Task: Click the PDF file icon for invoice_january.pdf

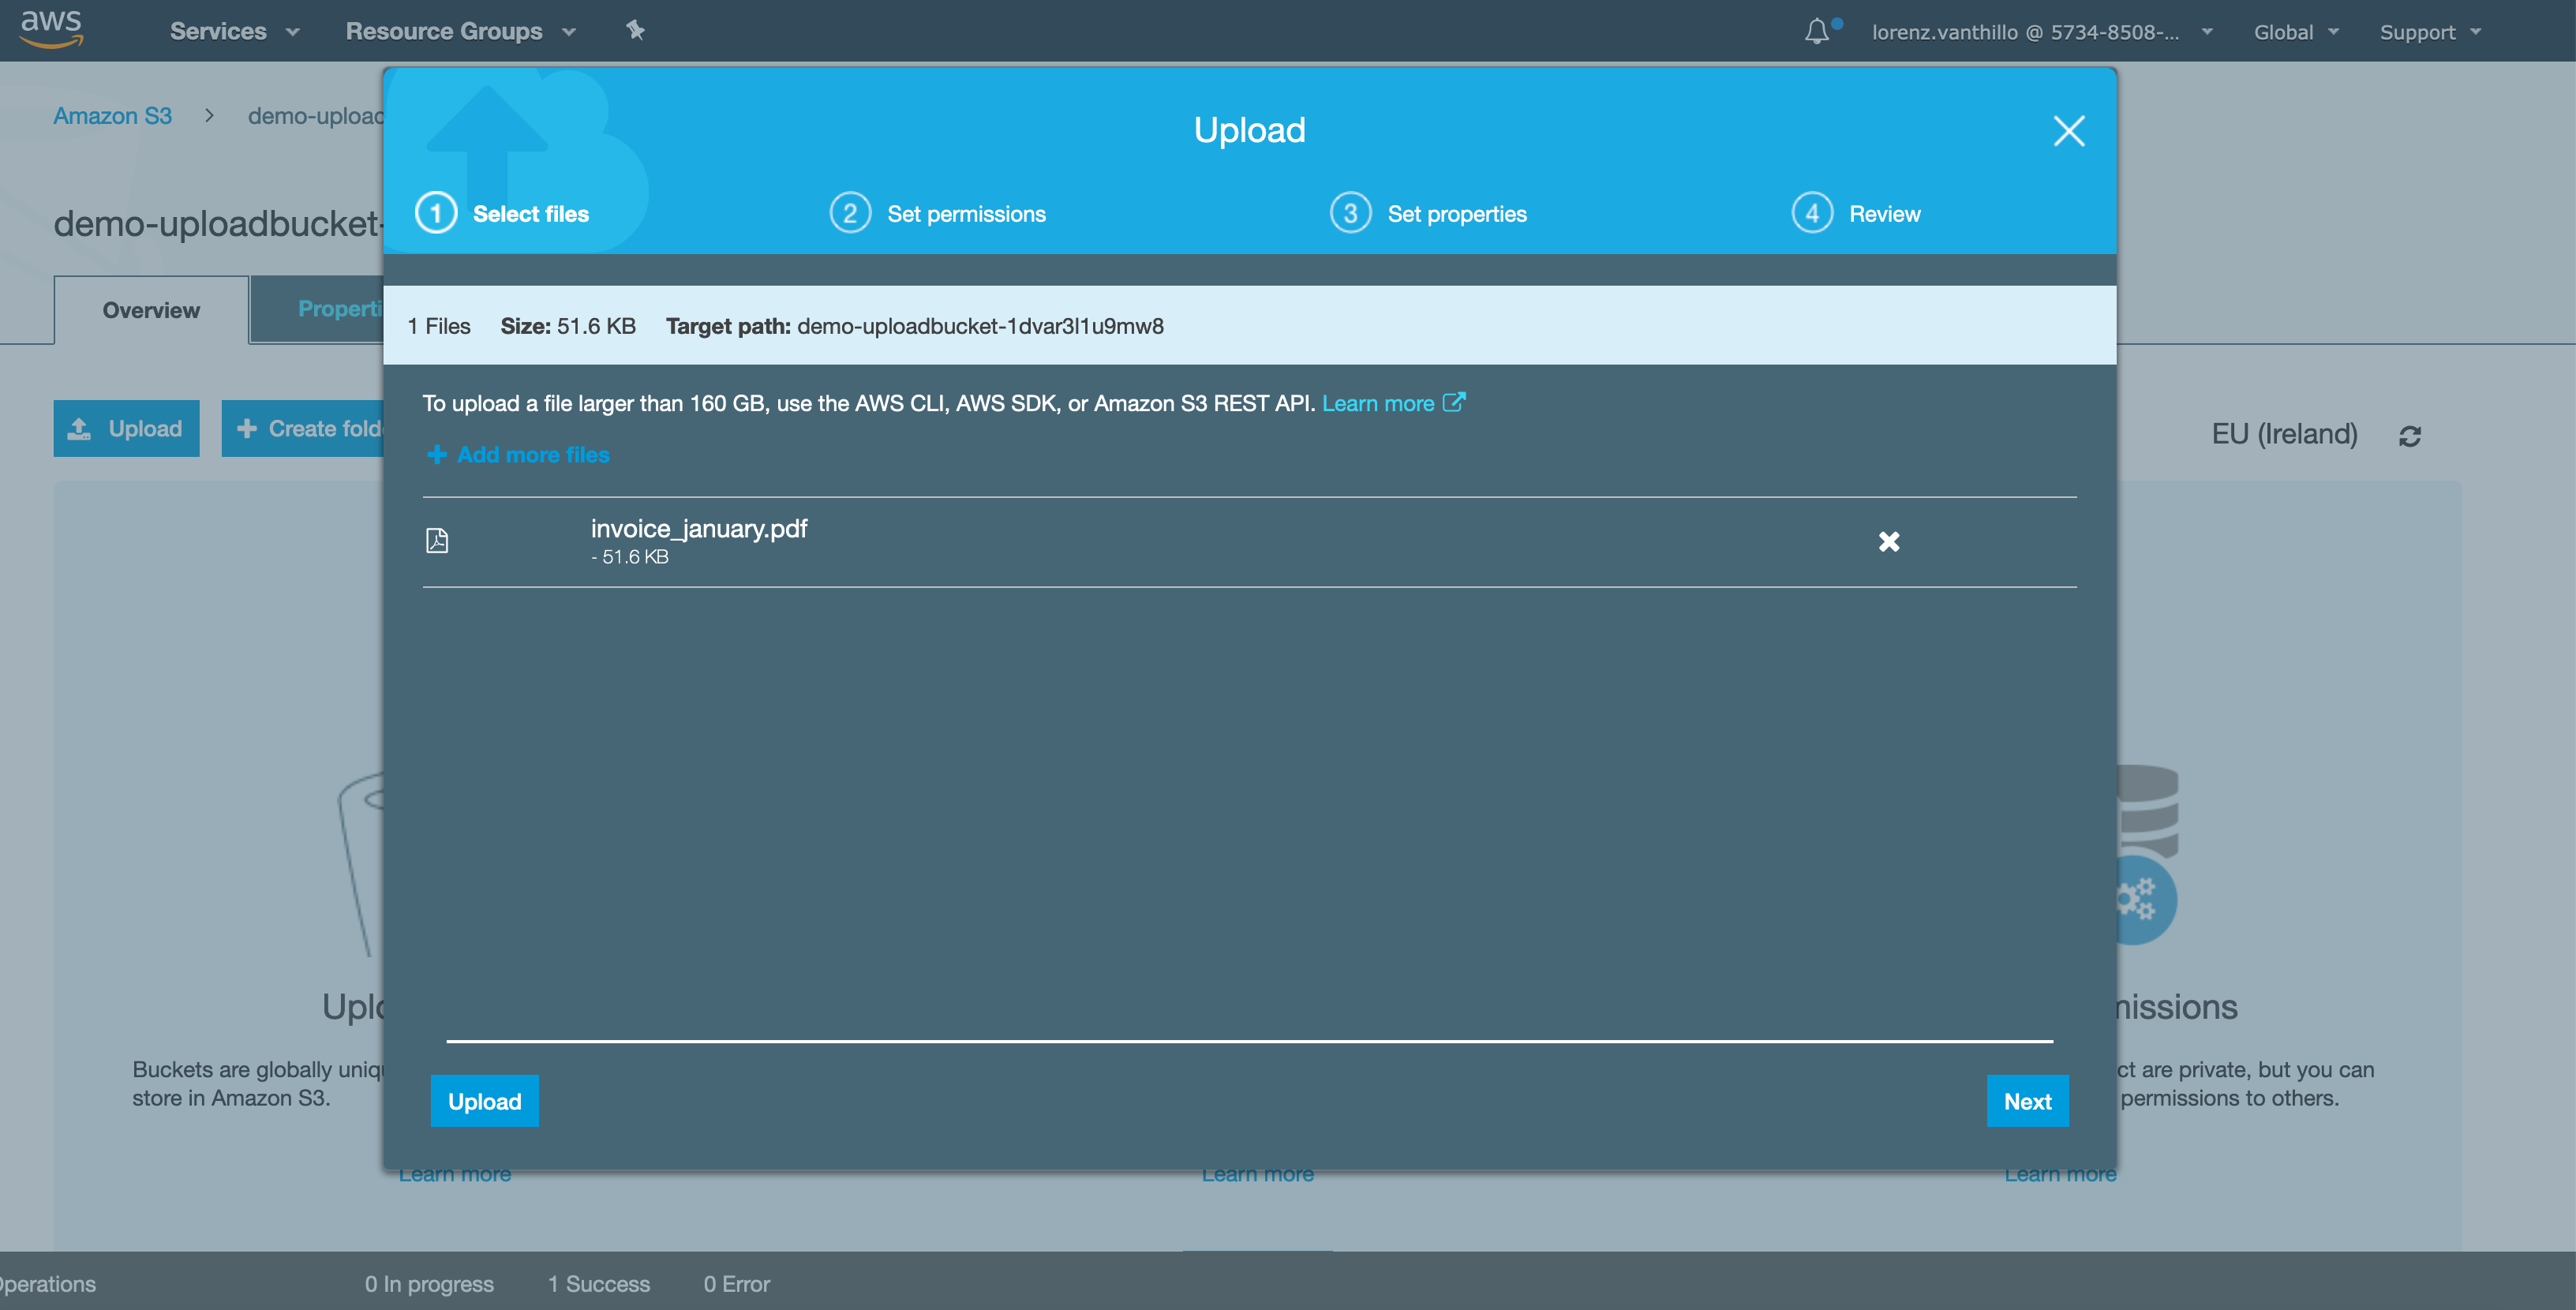Action: [x=437, y=541]
